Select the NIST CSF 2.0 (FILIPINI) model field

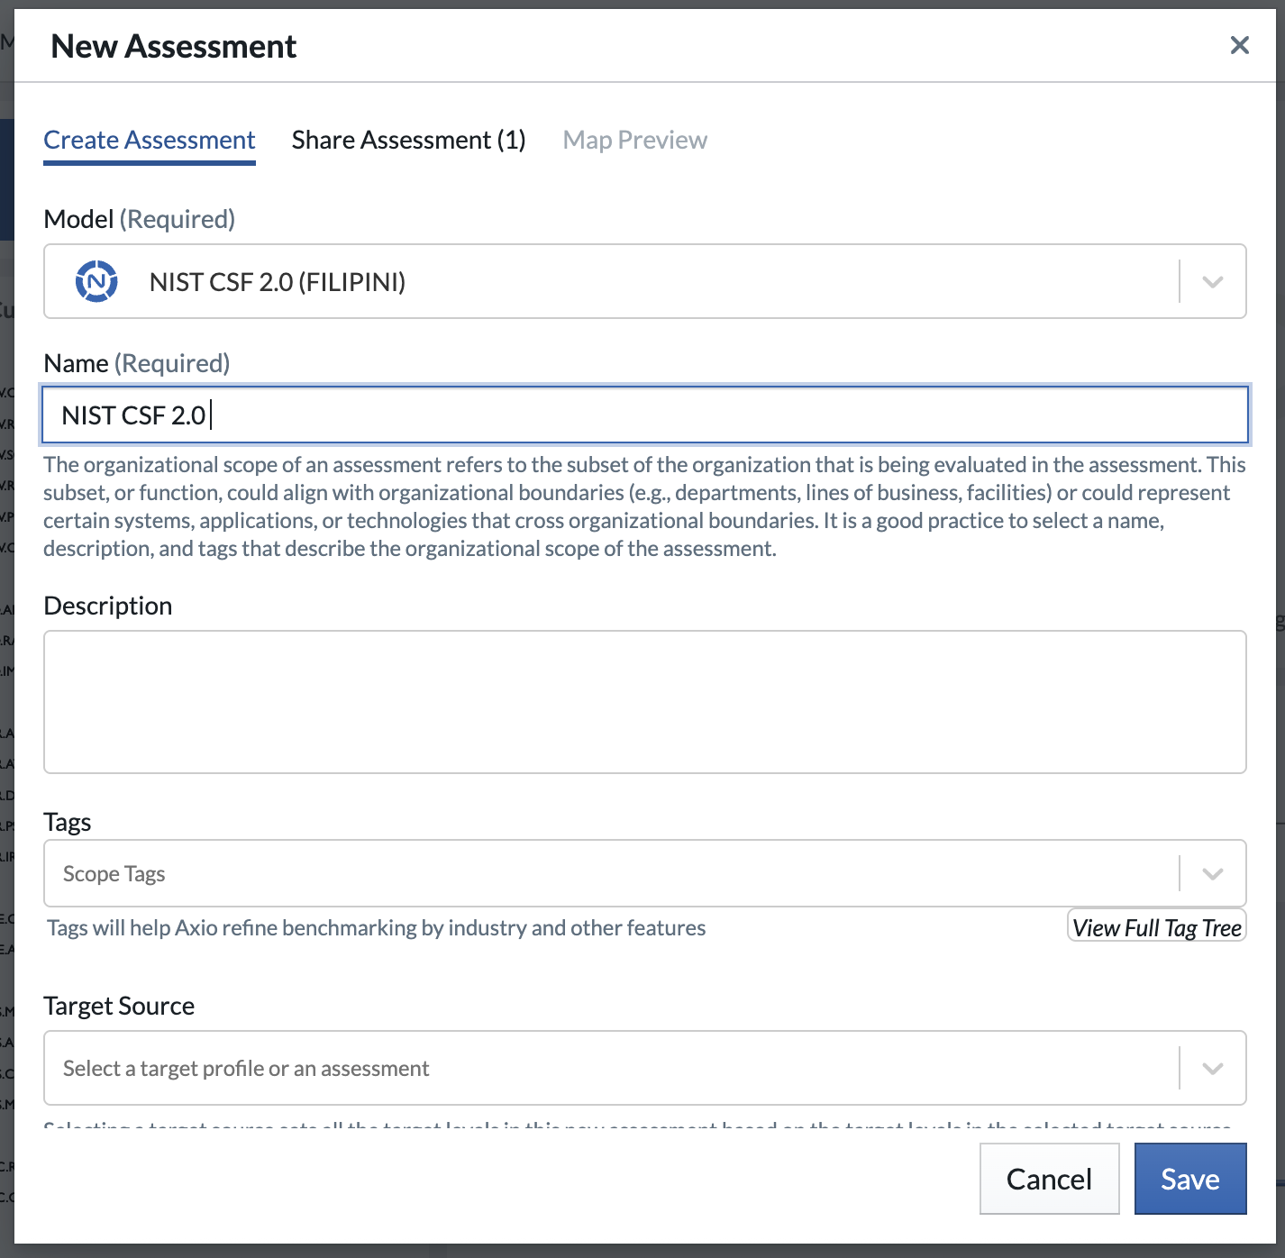coord(645,281)
